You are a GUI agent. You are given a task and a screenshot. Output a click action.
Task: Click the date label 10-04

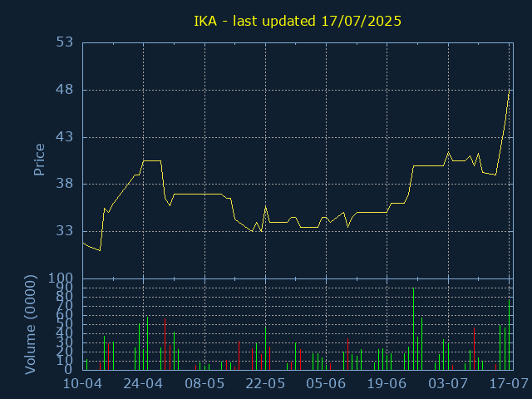click(x=83, y=384)
